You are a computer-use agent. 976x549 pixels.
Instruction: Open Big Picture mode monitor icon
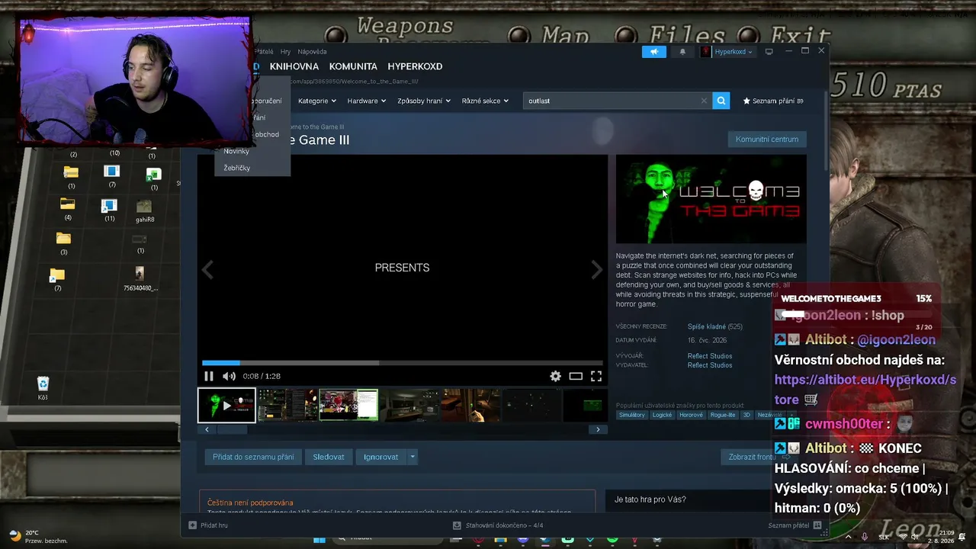coord(769,52)
